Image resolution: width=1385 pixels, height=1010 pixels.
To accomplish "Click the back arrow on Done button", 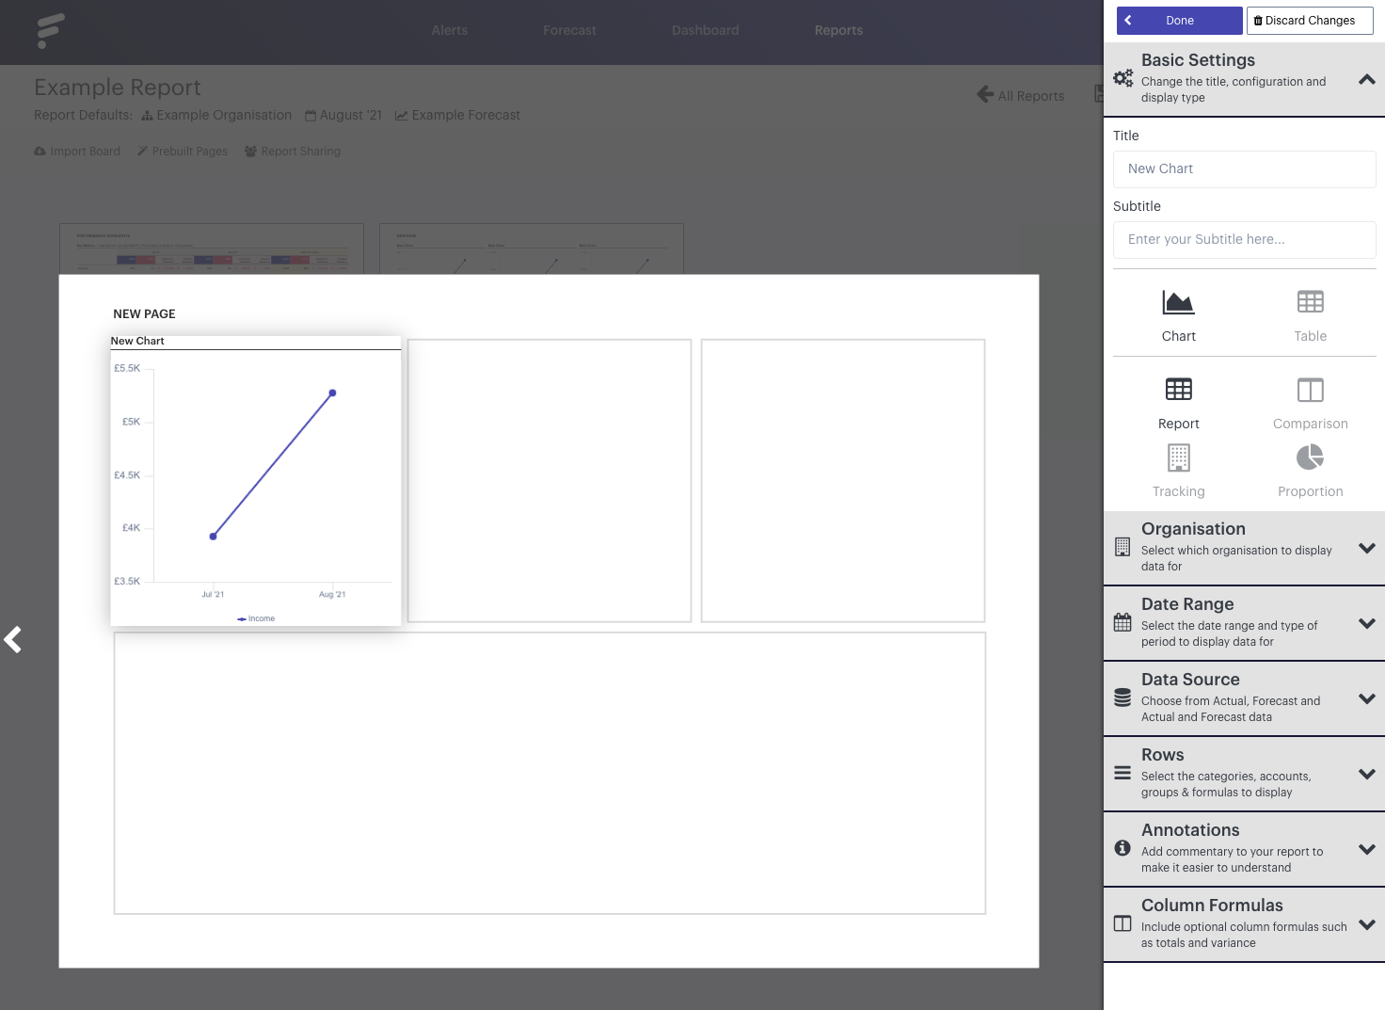I will (1128, 20).
